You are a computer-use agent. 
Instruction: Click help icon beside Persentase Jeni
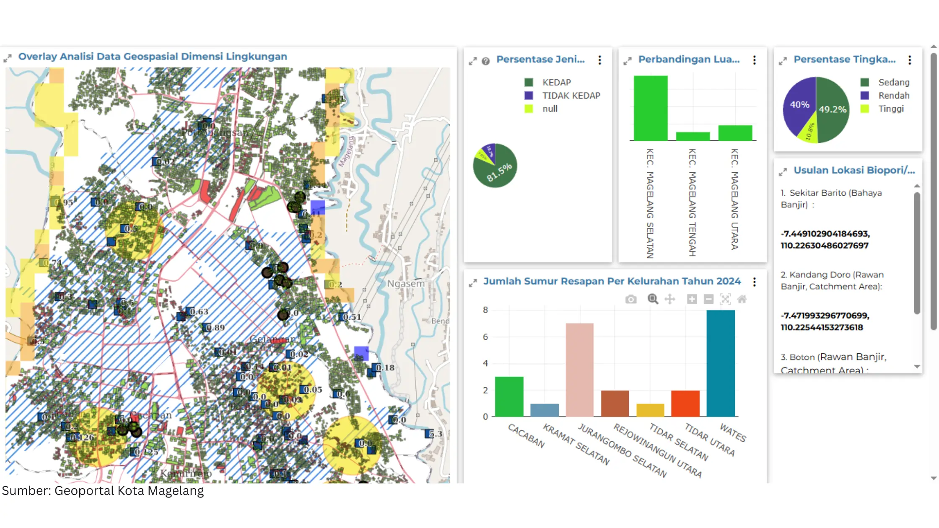tap(485, 61)
